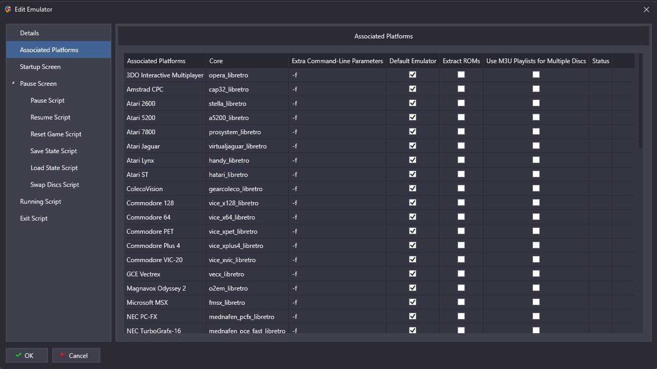Click the Cancel button

tap(76, 355)
